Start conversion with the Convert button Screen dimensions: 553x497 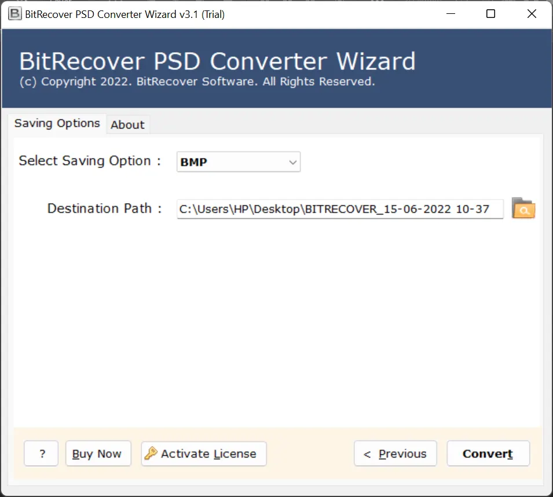click(x=488, y=454)
